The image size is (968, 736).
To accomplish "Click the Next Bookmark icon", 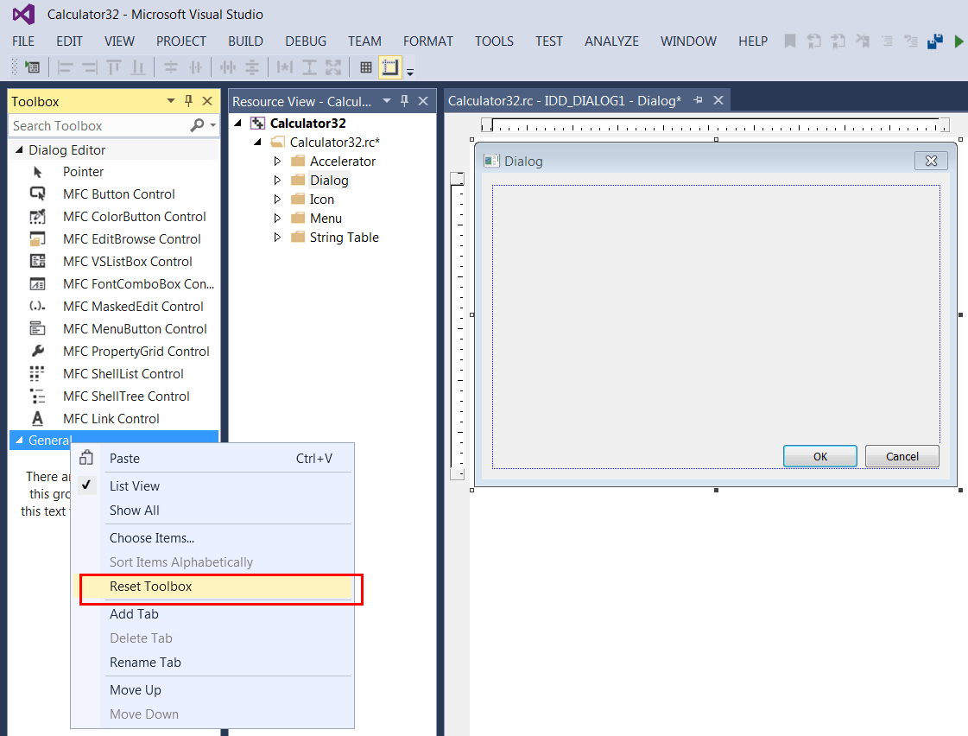I will 838,41.
